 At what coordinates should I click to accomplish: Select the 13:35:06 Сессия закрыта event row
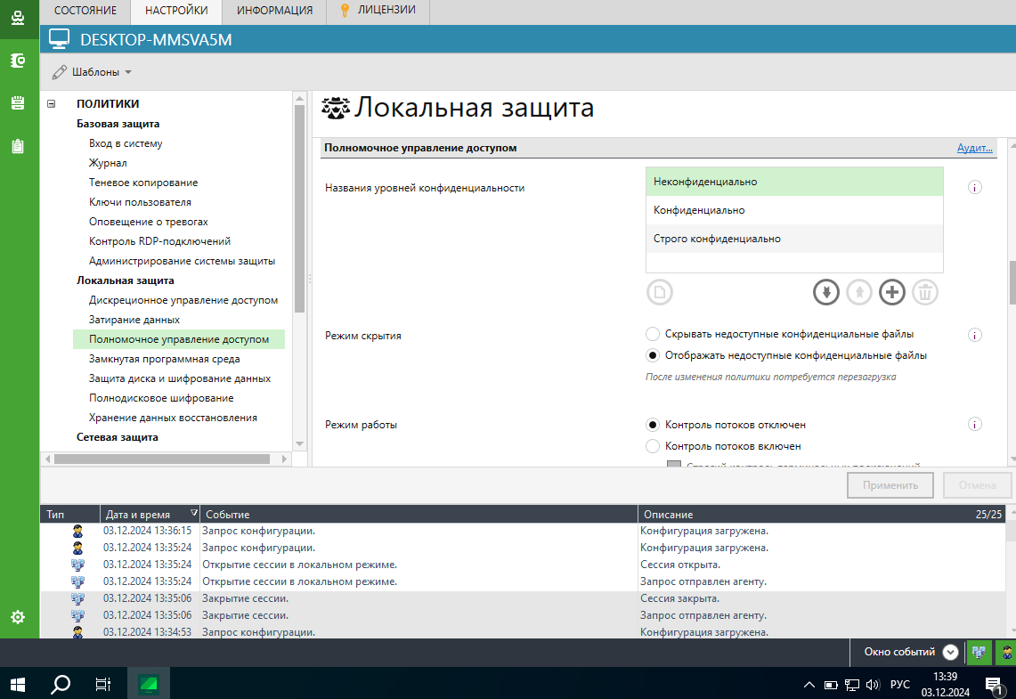pos(523,598)
